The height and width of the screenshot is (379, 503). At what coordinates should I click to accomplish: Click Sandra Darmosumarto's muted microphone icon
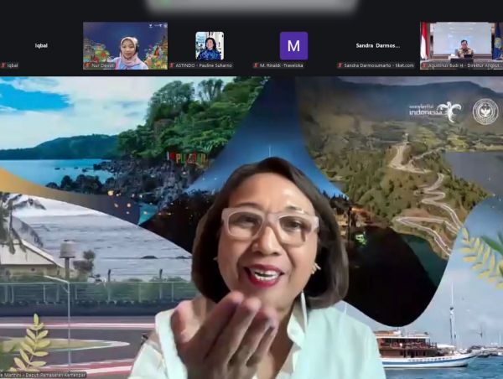(x=340, y=65)
